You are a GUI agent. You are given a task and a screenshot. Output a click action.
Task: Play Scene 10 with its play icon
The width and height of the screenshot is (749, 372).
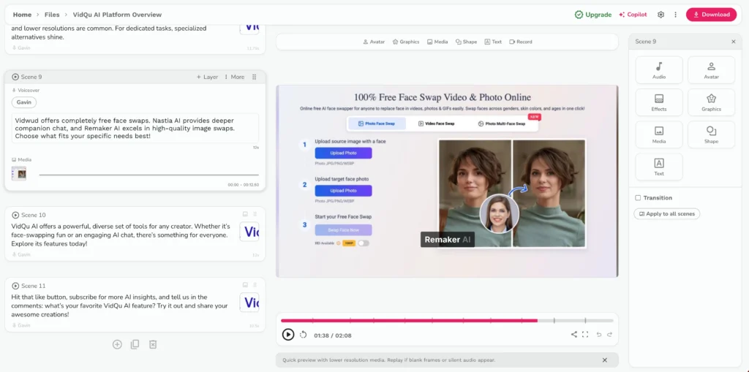coord(15,215)
